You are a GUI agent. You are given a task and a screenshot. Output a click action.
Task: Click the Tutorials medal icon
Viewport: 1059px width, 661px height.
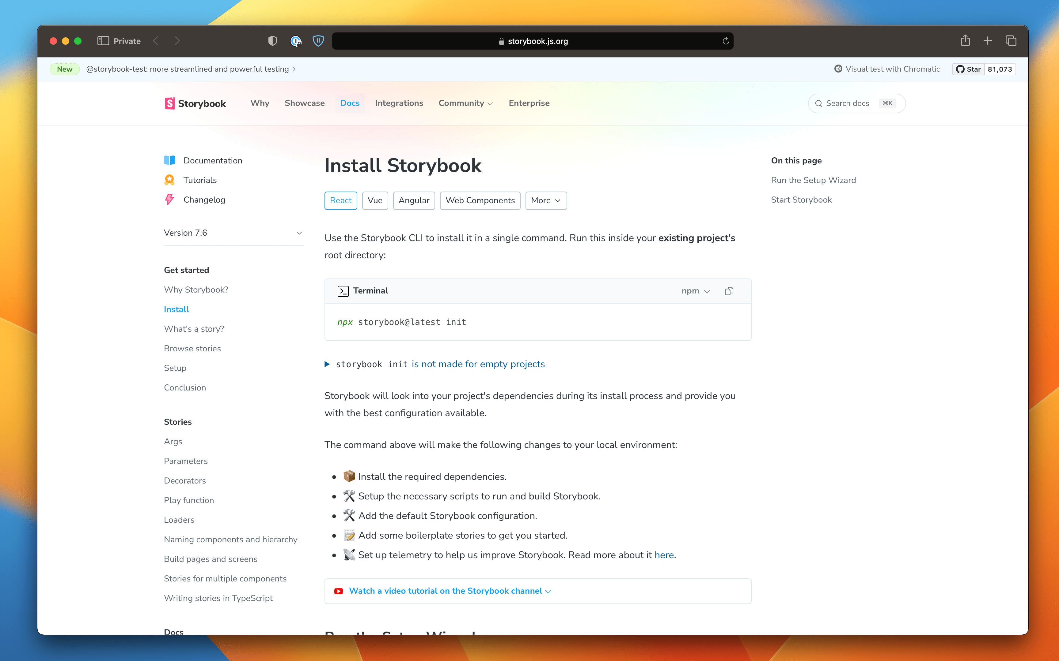(x=170, y=180)
